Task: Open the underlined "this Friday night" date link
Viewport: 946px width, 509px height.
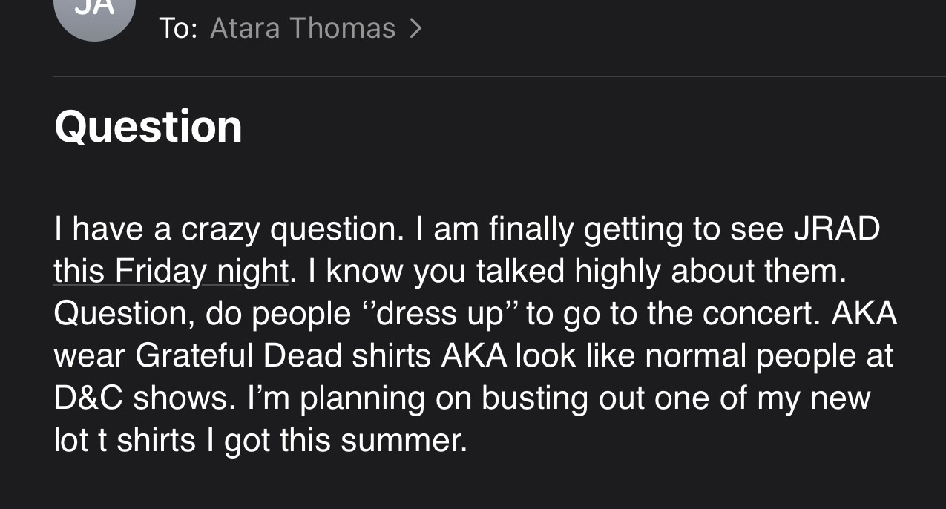Action: click(171, 273)
